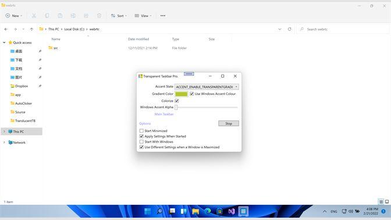Sort by the Size column header
The width and height of the screenshot is (391, 220).
coord(212,39)
